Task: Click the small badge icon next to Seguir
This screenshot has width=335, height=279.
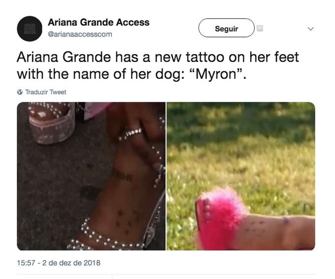Action: 260,28
